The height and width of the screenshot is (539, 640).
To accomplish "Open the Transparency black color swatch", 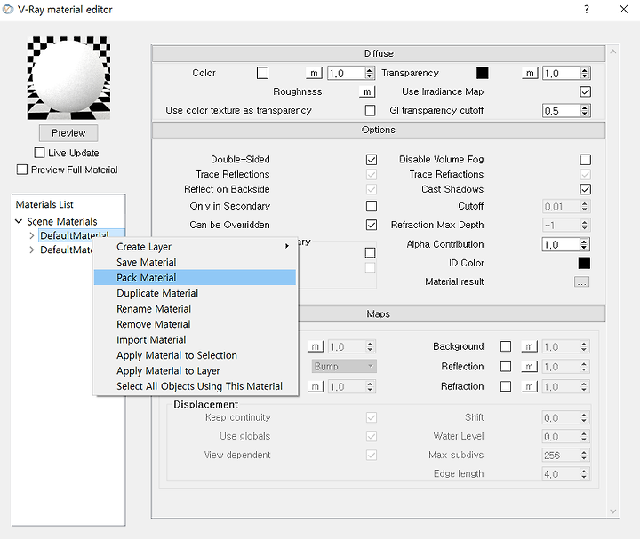I will 482,73.
